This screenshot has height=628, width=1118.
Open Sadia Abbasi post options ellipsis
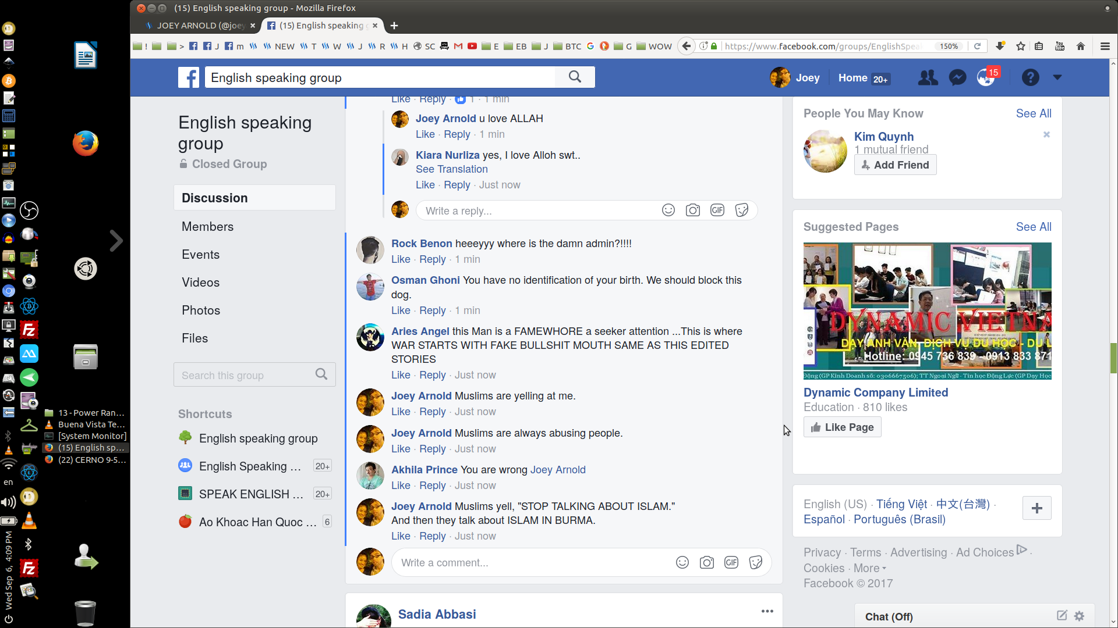(767, 611)
